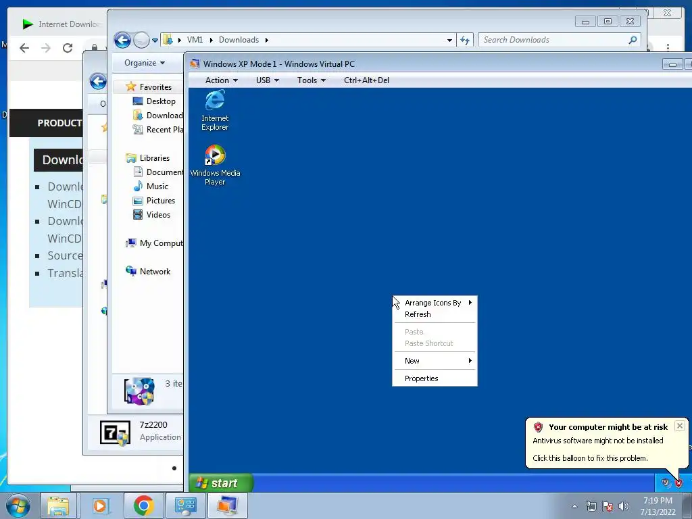Choose Arrange Icons By in context menu
This screenshot has width=692, height=519.
(435, 303)
